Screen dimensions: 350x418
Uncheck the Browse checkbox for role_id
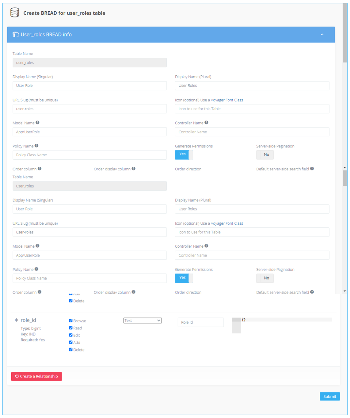coord(71,321)
